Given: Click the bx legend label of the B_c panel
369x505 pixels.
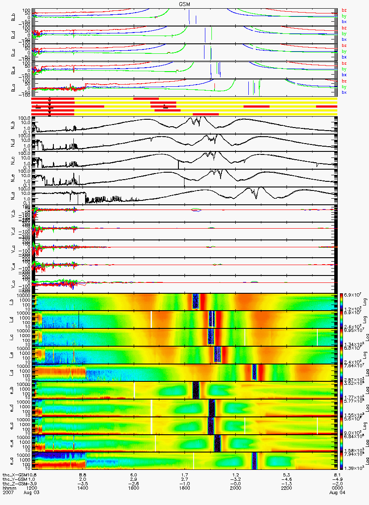Looking at the screenshot, I should pos(344,57).
